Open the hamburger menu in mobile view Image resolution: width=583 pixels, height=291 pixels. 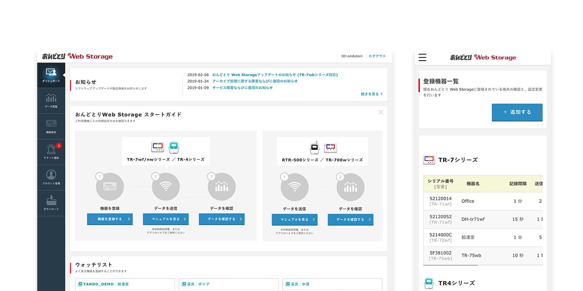pos(422,57)
